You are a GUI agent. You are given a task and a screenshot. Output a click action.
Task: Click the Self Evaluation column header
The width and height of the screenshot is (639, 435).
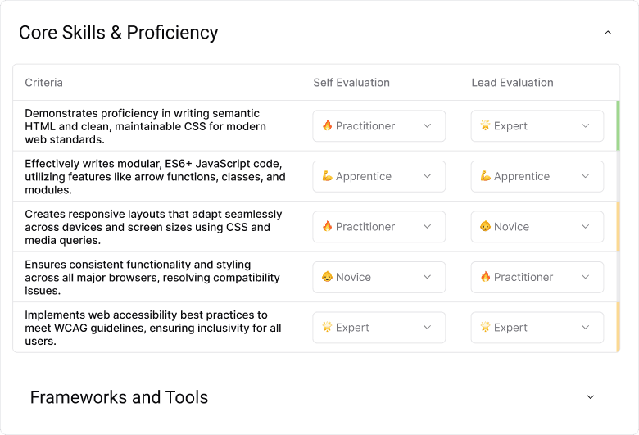[351, 83]
